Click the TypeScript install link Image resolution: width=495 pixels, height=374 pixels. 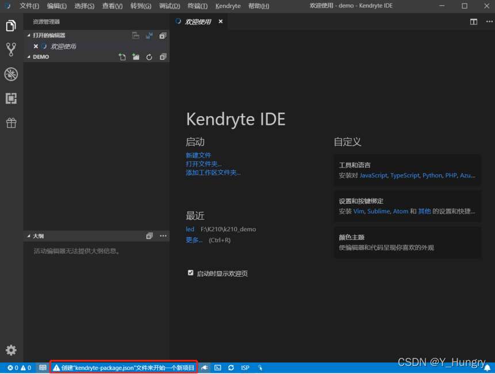pos(405,175)
